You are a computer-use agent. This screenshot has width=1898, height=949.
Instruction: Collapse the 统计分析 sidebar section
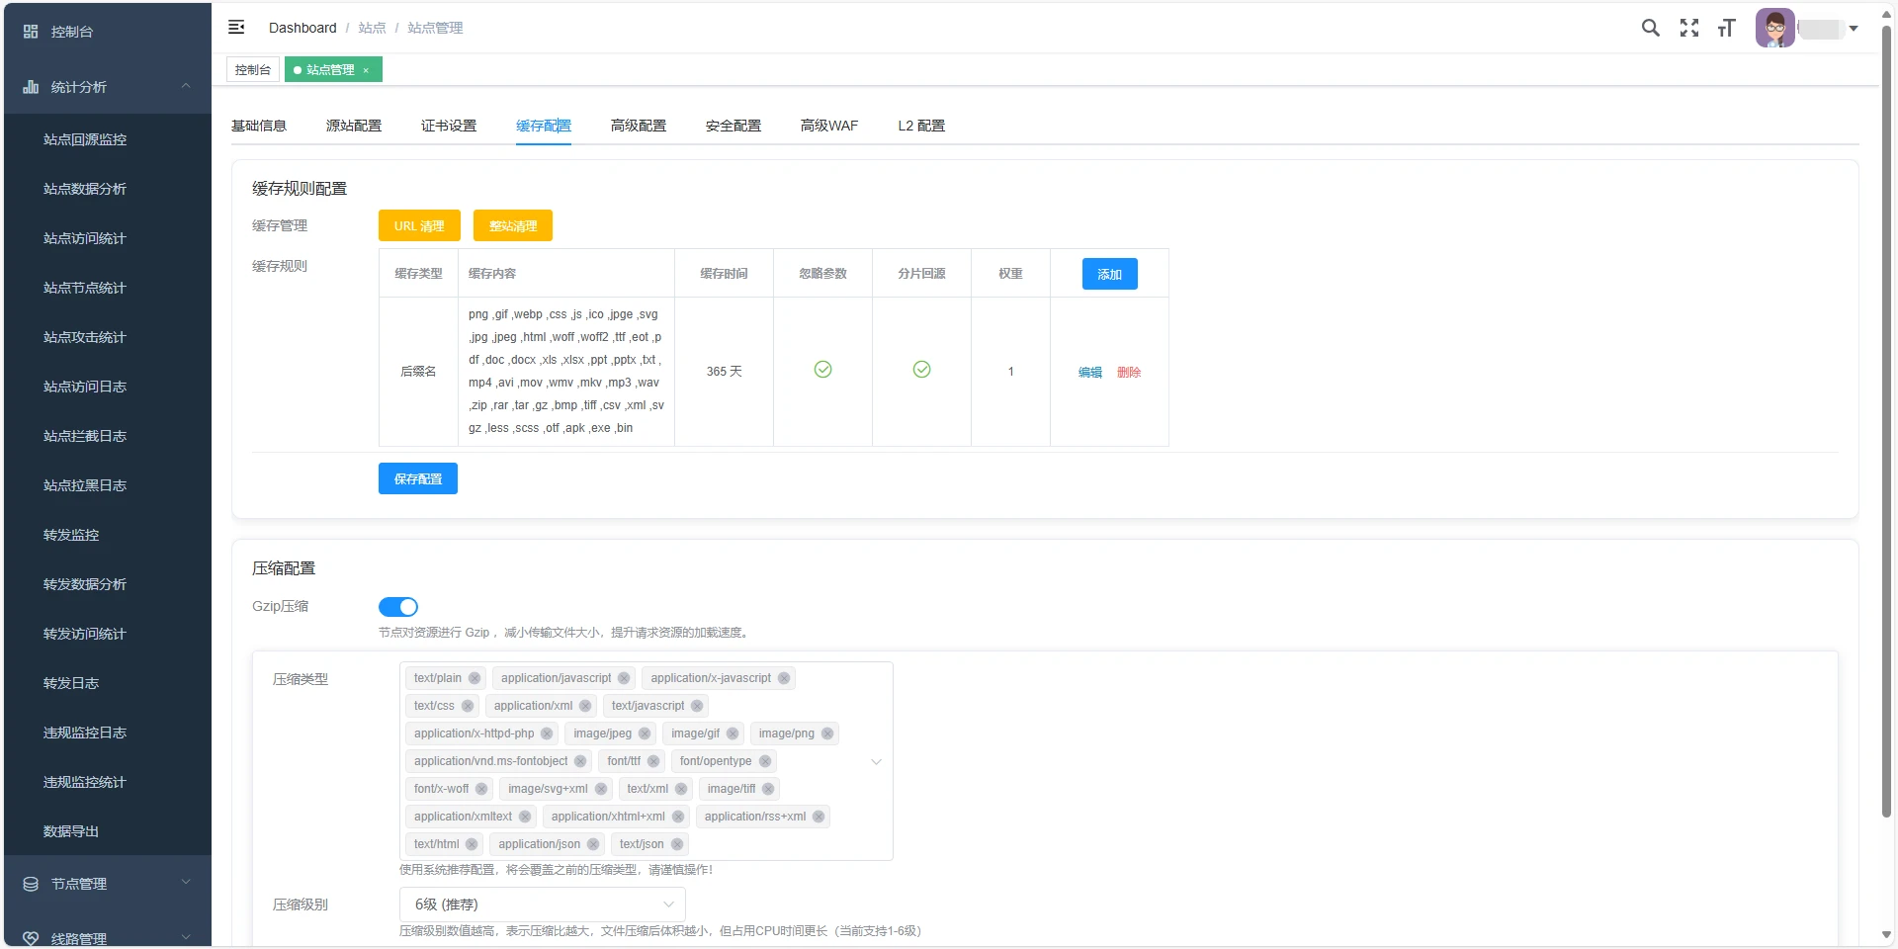(107, 87)
